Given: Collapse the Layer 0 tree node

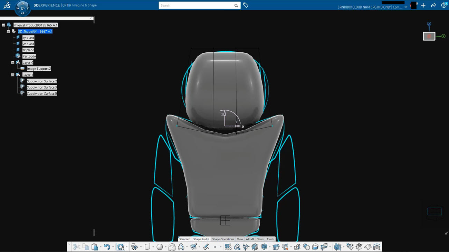Looking at the screenshot, I should (x=13, y=62).
